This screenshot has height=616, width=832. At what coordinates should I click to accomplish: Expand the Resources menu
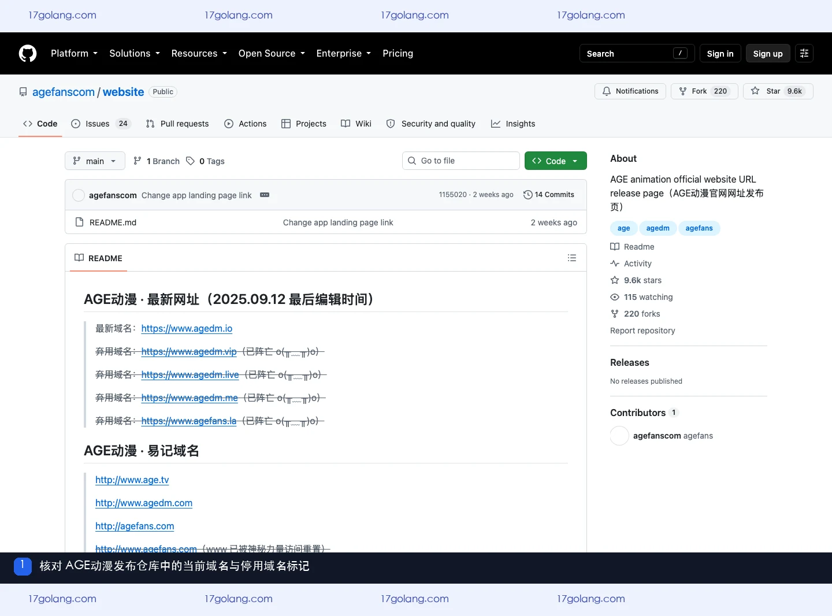point(199,53)
